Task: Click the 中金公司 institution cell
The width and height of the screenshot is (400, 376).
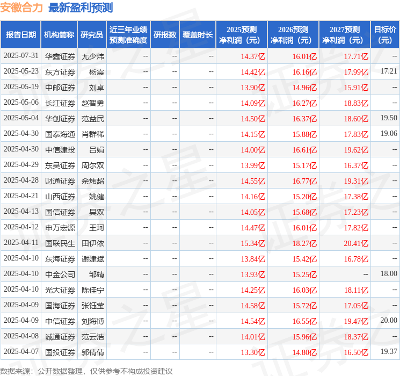Action: pyautogui.click(x=60, y=274)
